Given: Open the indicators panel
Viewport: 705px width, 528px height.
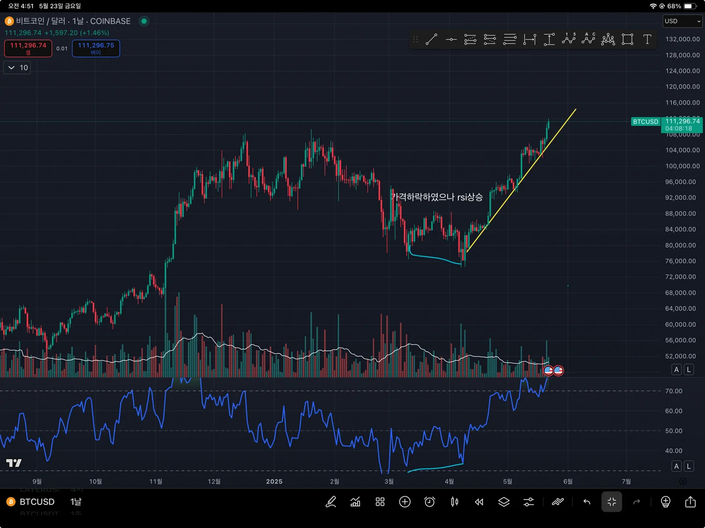Looking at the screenshot, I should (x=355, y=502).
